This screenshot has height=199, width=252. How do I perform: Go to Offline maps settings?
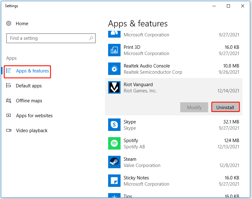(x=29, y=101)
